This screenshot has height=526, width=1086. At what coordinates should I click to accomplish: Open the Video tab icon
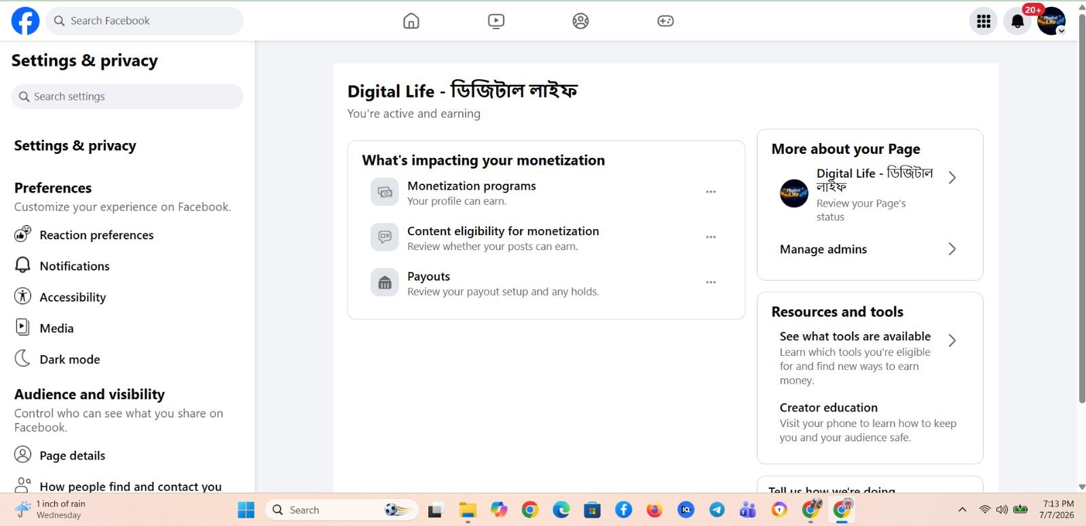tap(496, 21)
